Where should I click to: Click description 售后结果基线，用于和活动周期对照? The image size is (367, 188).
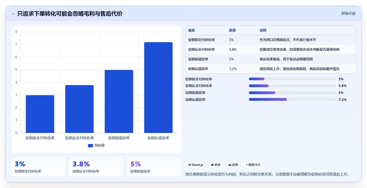(x=286, y=59)
